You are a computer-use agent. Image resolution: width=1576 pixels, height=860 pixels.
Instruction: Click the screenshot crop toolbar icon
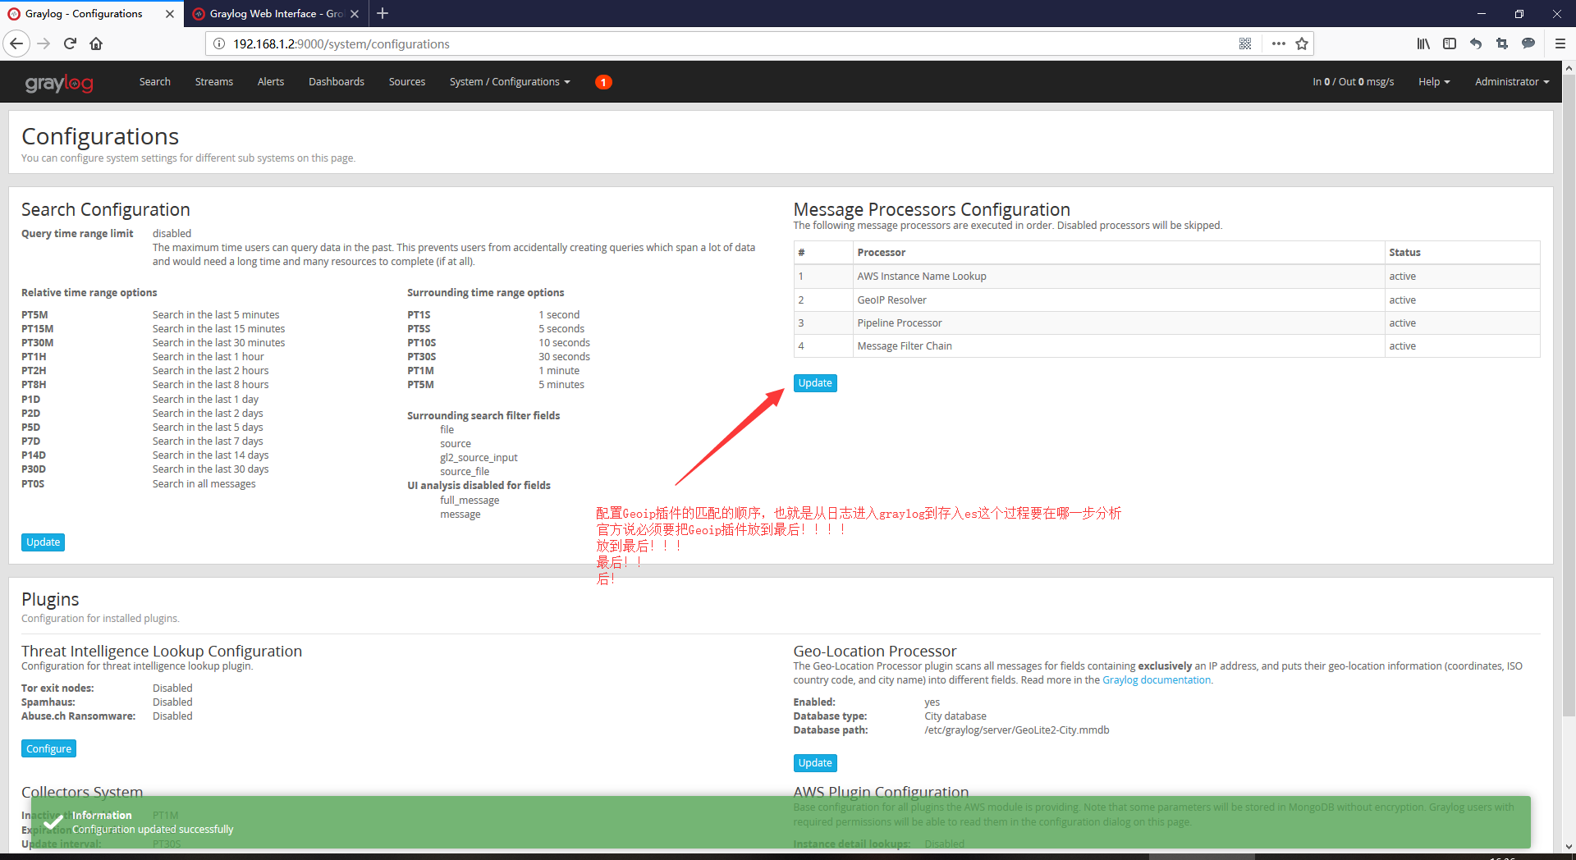pos(1502,43)
